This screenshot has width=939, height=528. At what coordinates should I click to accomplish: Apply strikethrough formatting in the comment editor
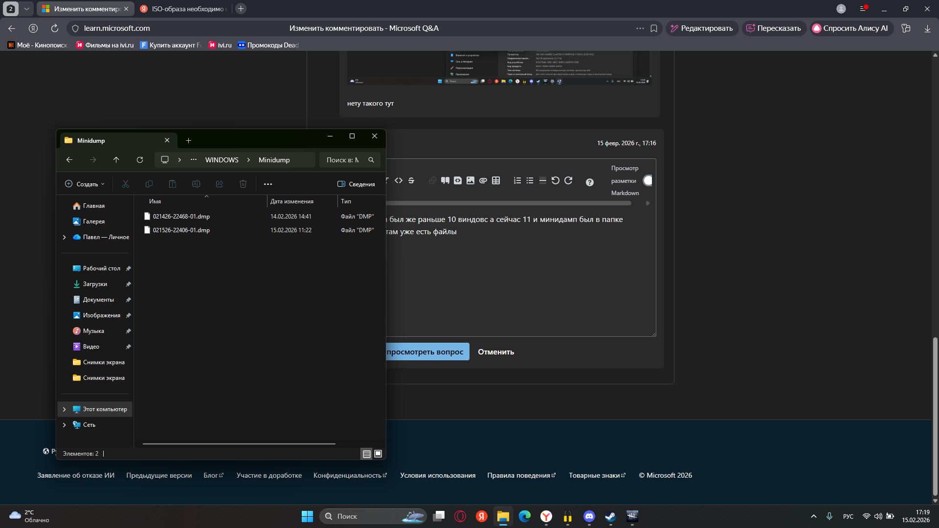click(411, 180)
